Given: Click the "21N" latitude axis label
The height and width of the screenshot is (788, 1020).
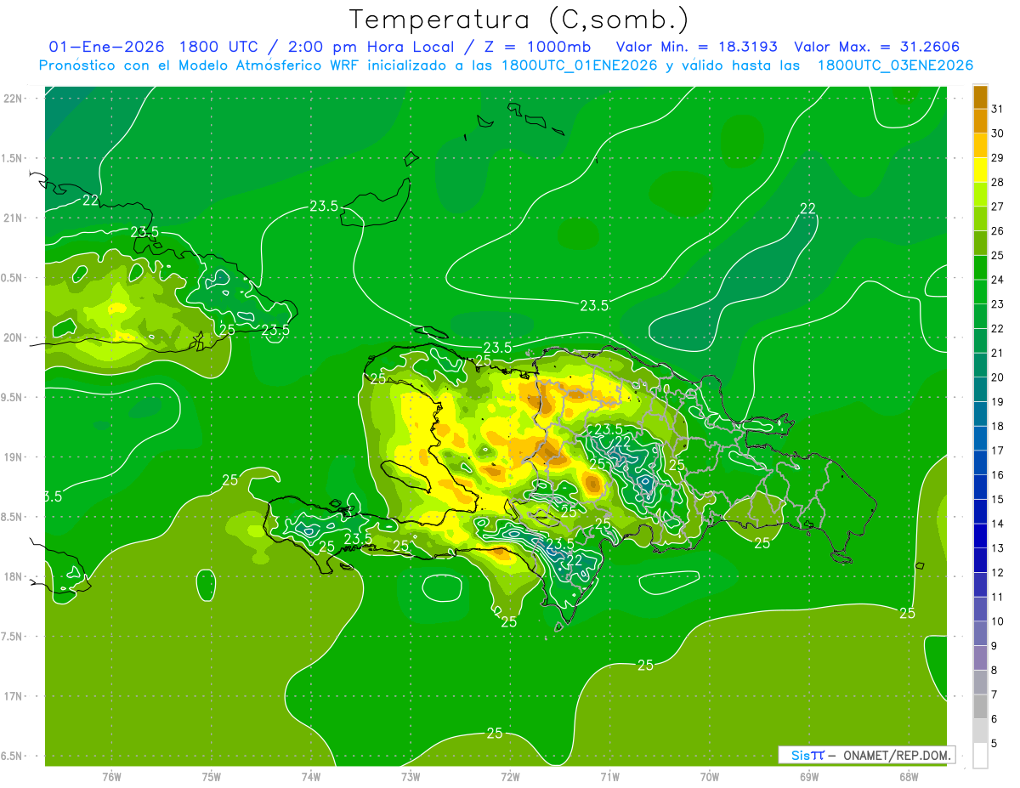Looking at the screenshot, I should point(14,218).
